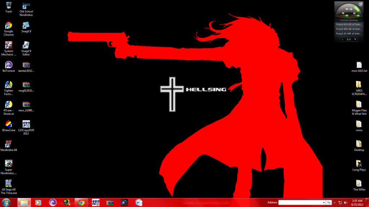The height and width of the screenshot is (207, 369).
Task: Select The Wifes folder
Action: click(x=359, y=185)
